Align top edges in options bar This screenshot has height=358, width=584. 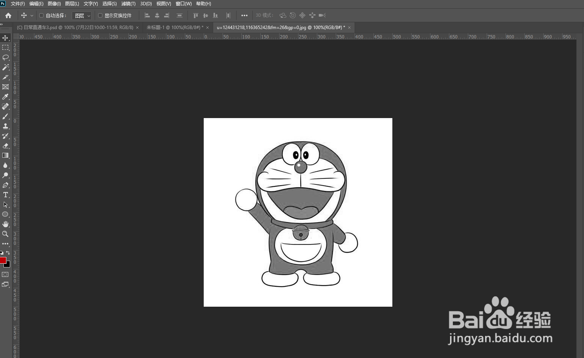[195, 15]
